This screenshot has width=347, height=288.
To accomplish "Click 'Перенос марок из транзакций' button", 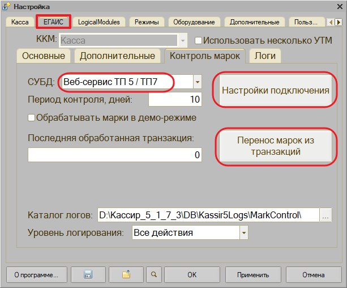I will pyautogui.click(x=276, y=146).
